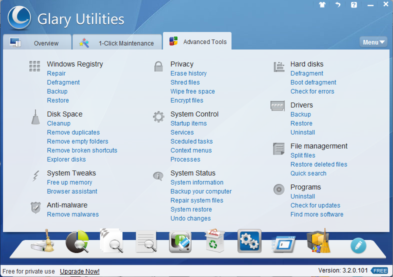Click Remove malwares link

[73, 214]
